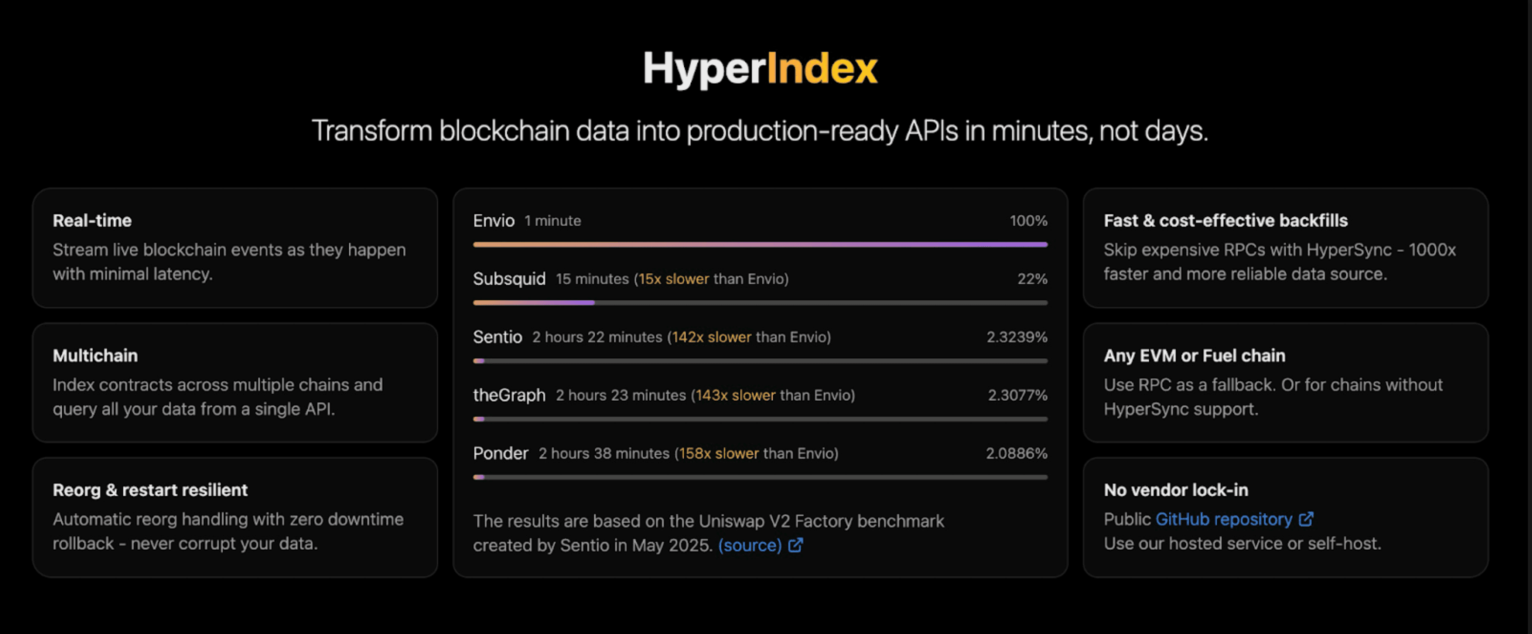Click the Sentio benchmark progress bar
Screen dimensions: 1532x634
pyautogui.click(x=760, y=361)
